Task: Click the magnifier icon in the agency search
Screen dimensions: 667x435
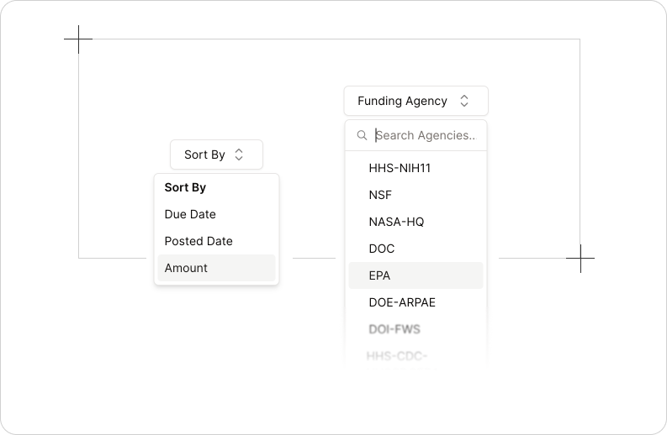Action: [362, 135]
